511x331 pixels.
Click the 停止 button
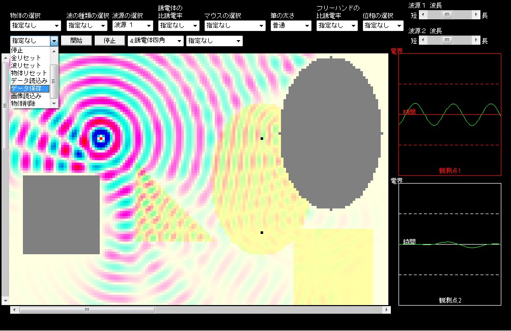point(109,40)
